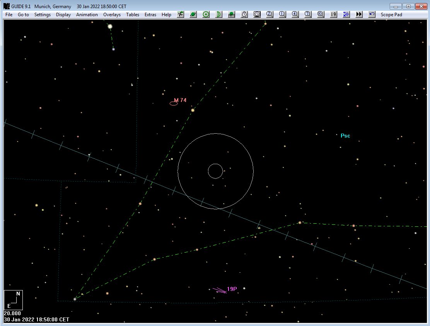Click the undo arrow toolbar icon
Screen dimensions: 430x326
(x=372, y=14)
